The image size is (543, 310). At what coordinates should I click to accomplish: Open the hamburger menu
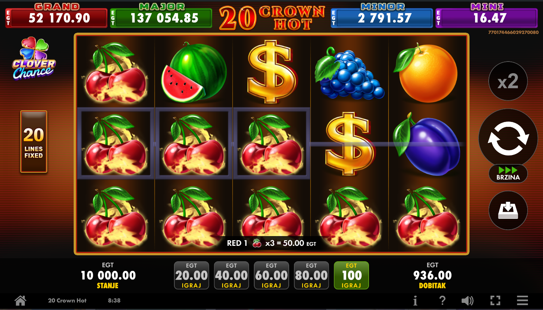[522, 301]
